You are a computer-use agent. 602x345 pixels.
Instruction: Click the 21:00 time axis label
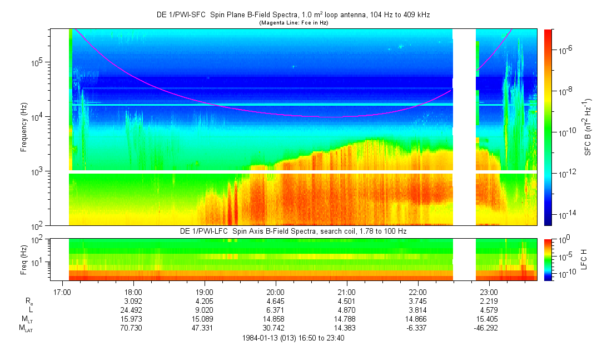click(x=347, y=292)
